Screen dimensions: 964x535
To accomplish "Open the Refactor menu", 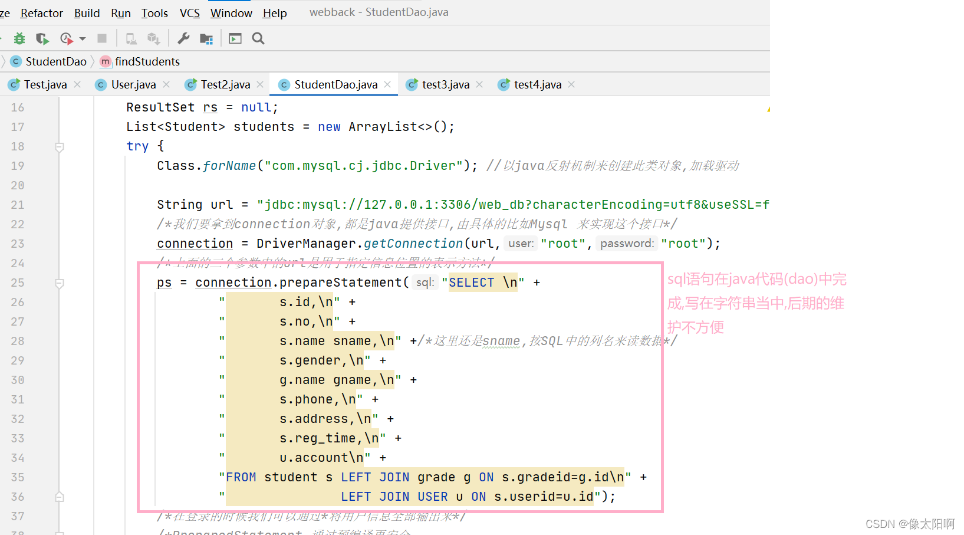I will [x=41, y=13].
